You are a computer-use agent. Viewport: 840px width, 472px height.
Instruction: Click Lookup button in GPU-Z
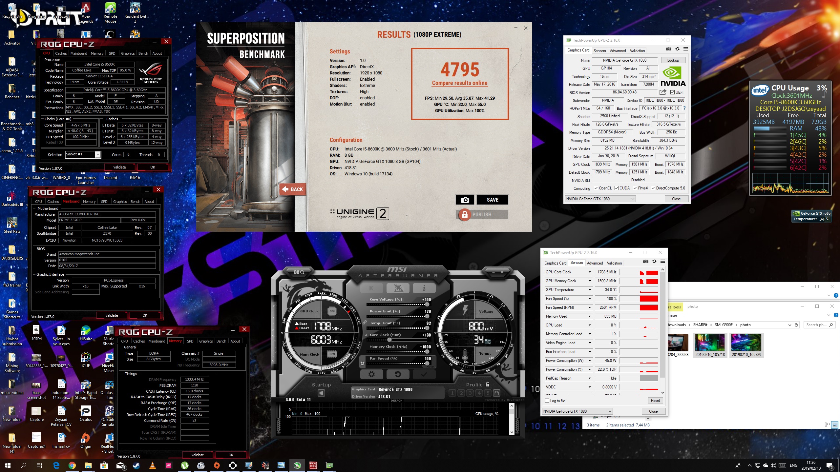[x=673, y=60]
